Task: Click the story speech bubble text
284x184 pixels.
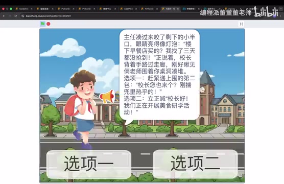Action: (x=159, y=75)
